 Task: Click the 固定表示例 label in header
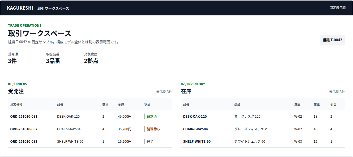coord(338,8)
